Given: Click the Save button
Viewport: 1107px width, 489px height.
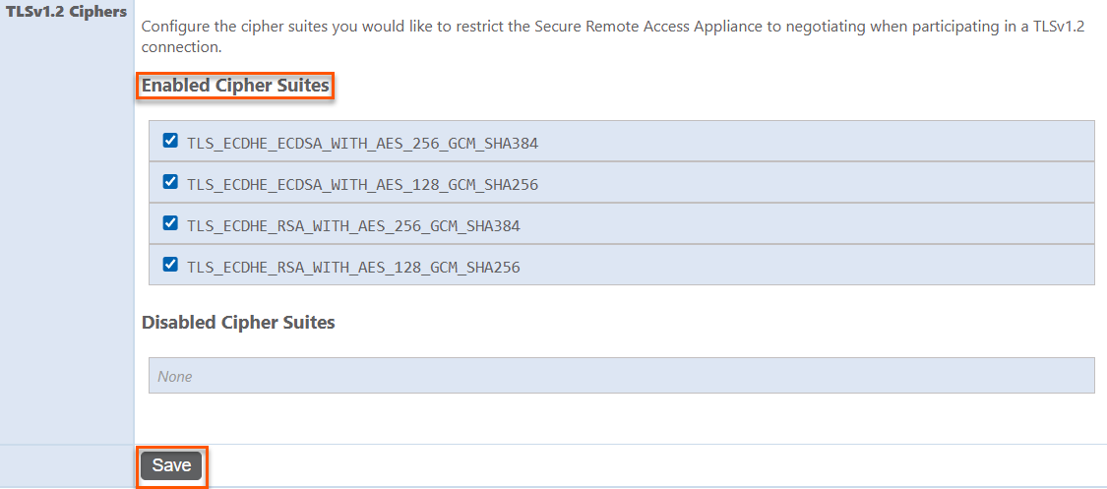Looking at the screenshot, I should (171, 465).
